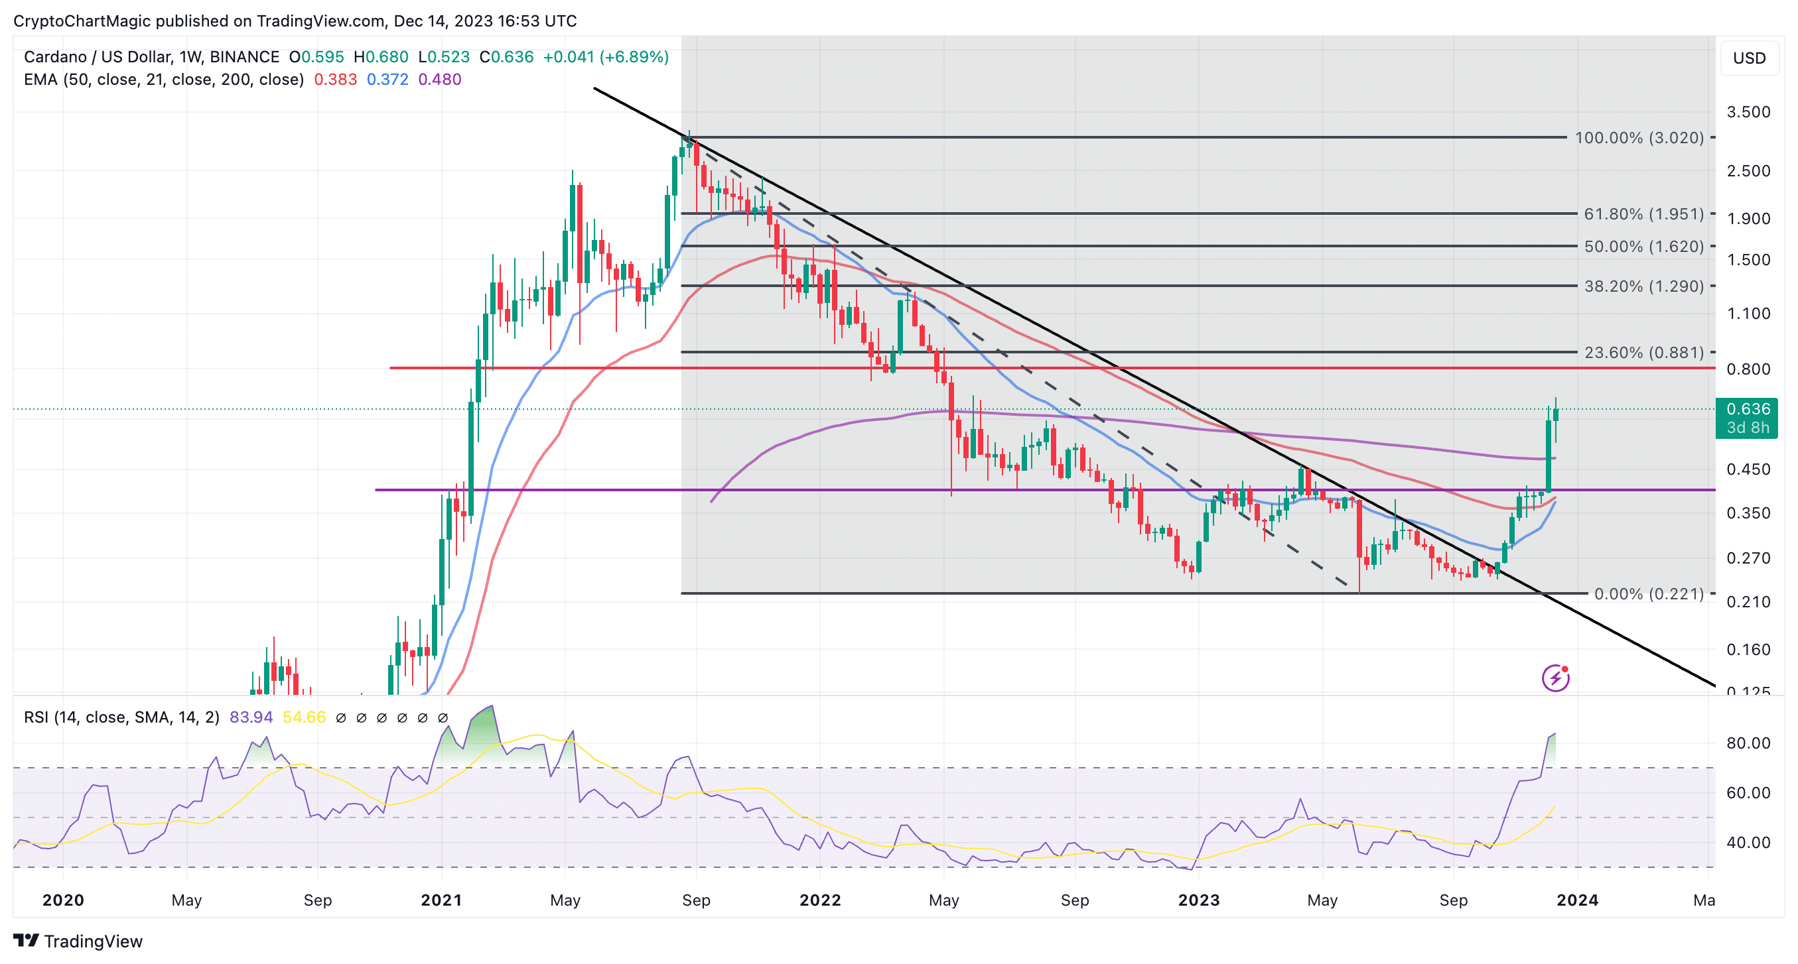This screenshot has width=1798, height=964.
Task: Click the 100.00% (3.020) Fibonacci label
Action: (x=1639, y=137)
